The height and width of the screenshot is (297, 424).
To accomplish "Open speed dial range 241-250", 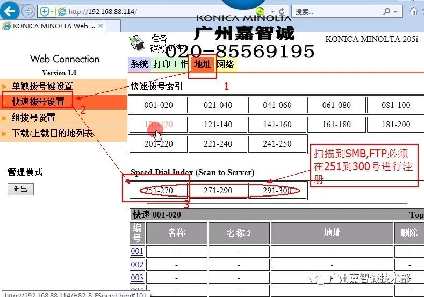I will click(277, 144).
